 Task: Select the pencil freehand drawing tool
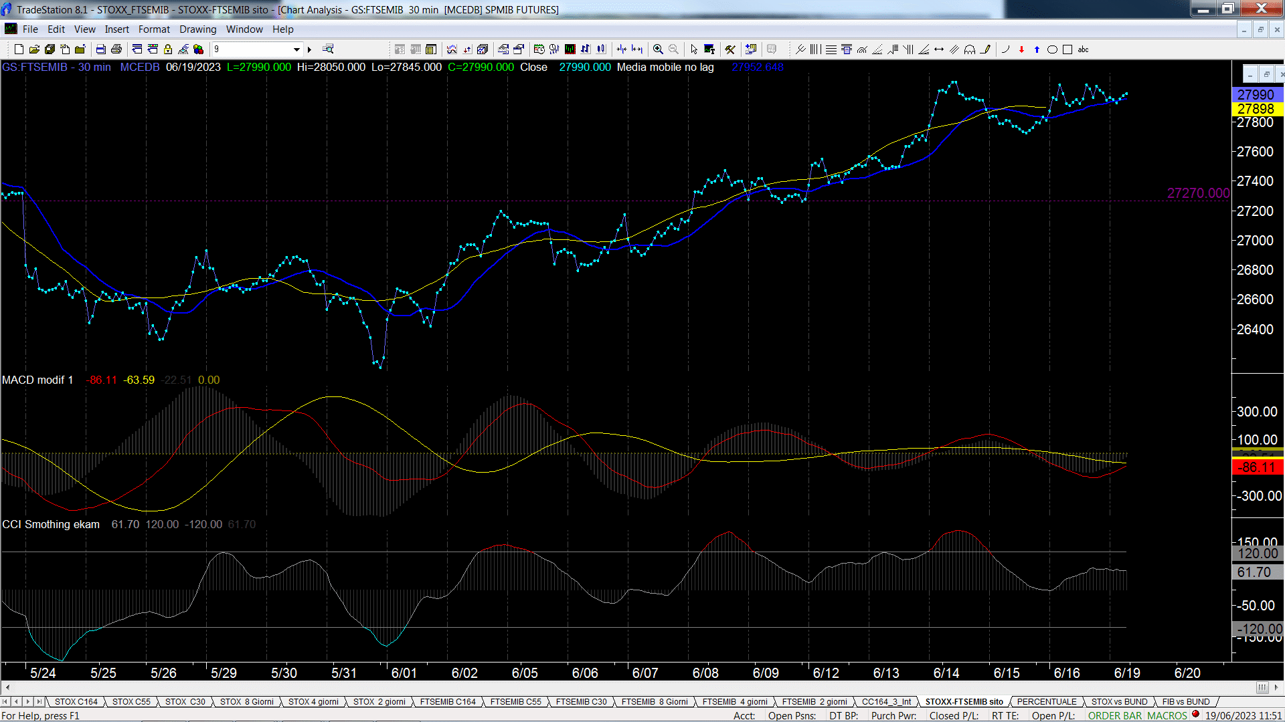[x=985, y=49]
